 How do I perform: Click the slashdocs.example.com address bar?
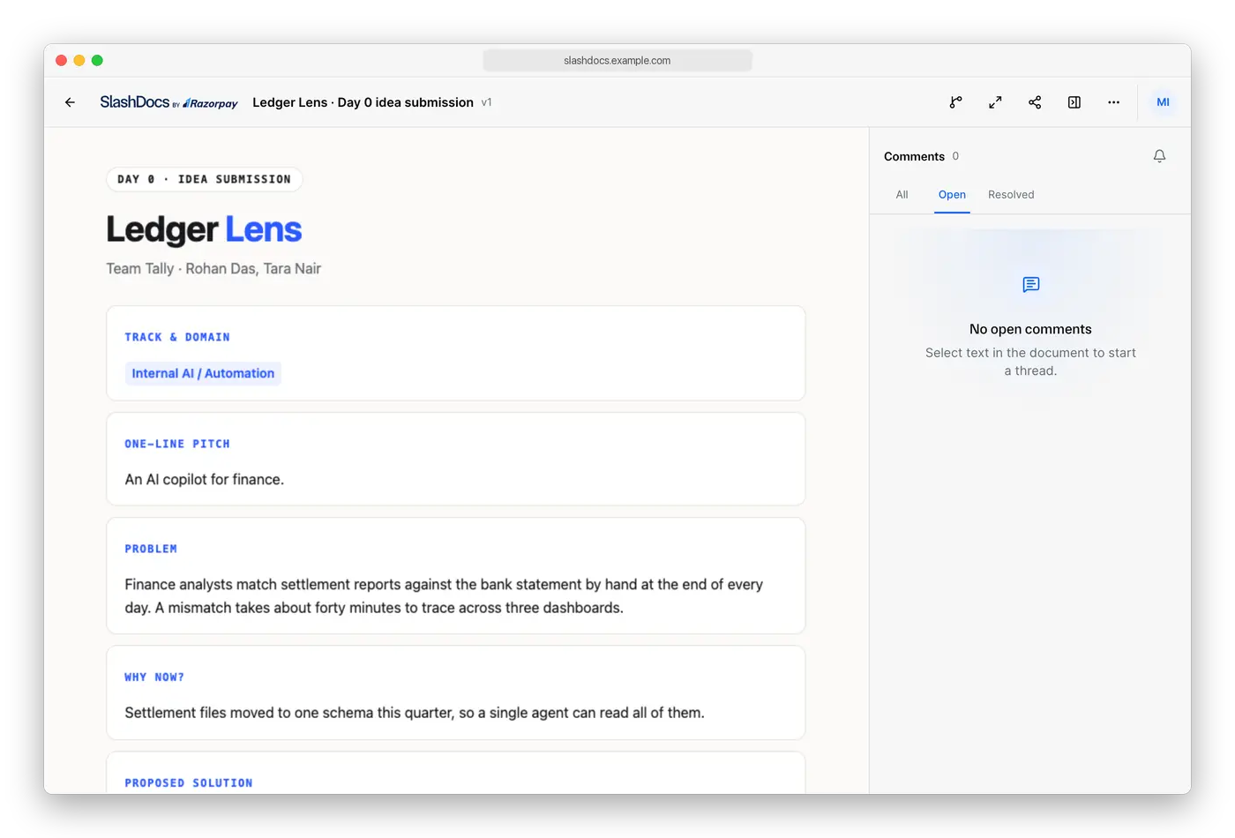tap(617, 60)
